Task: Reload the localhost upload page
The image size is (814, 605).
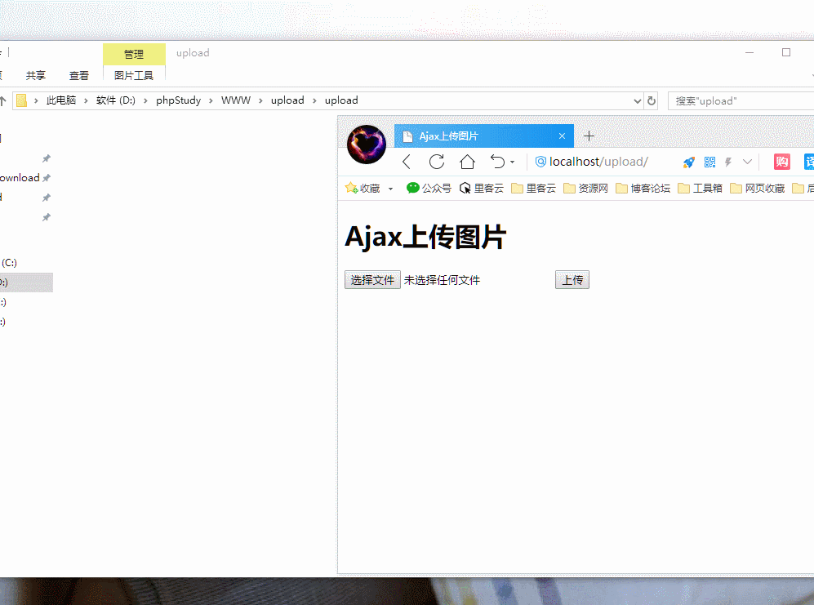Action: pos(437,162)
